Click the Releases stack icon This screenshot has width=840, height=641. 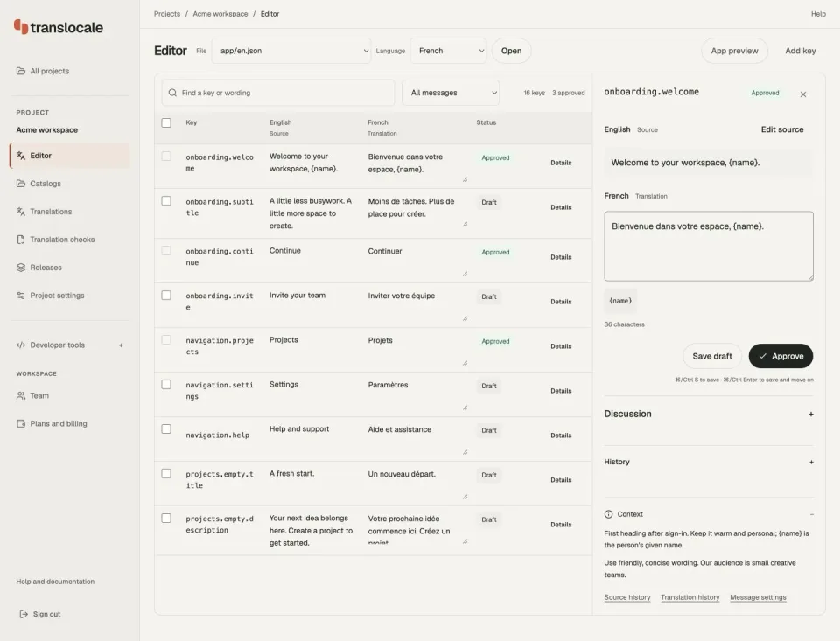click(21, 268)
